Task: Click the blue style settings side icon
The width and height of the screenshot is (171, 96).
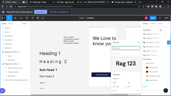Action: [169, 42]
